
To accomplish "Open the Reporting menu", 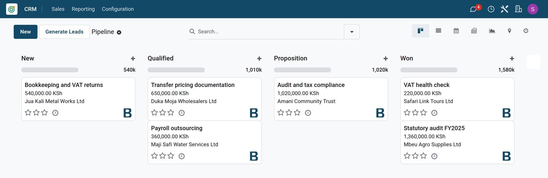I will pyautogui.click(x=83, y=9).
